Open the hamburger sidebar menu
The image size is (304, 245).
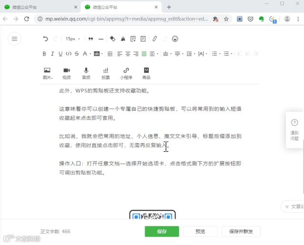[x=14, y=39]
